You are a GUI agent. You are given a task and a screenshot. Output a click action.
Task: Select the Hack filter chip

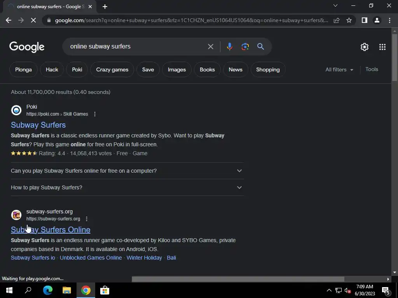[52, 69]
